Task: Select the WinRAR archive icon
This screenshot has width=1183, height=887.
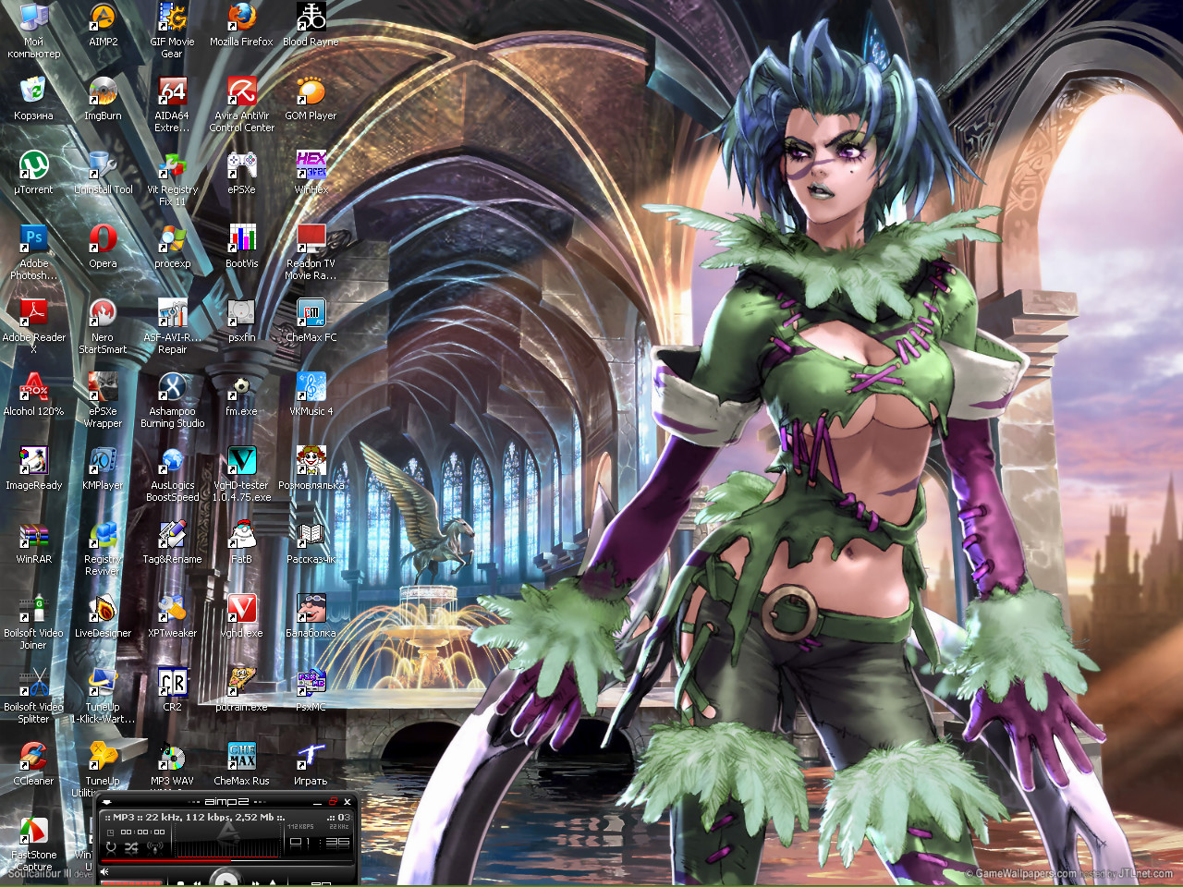Action: click(x=33, y=535)
